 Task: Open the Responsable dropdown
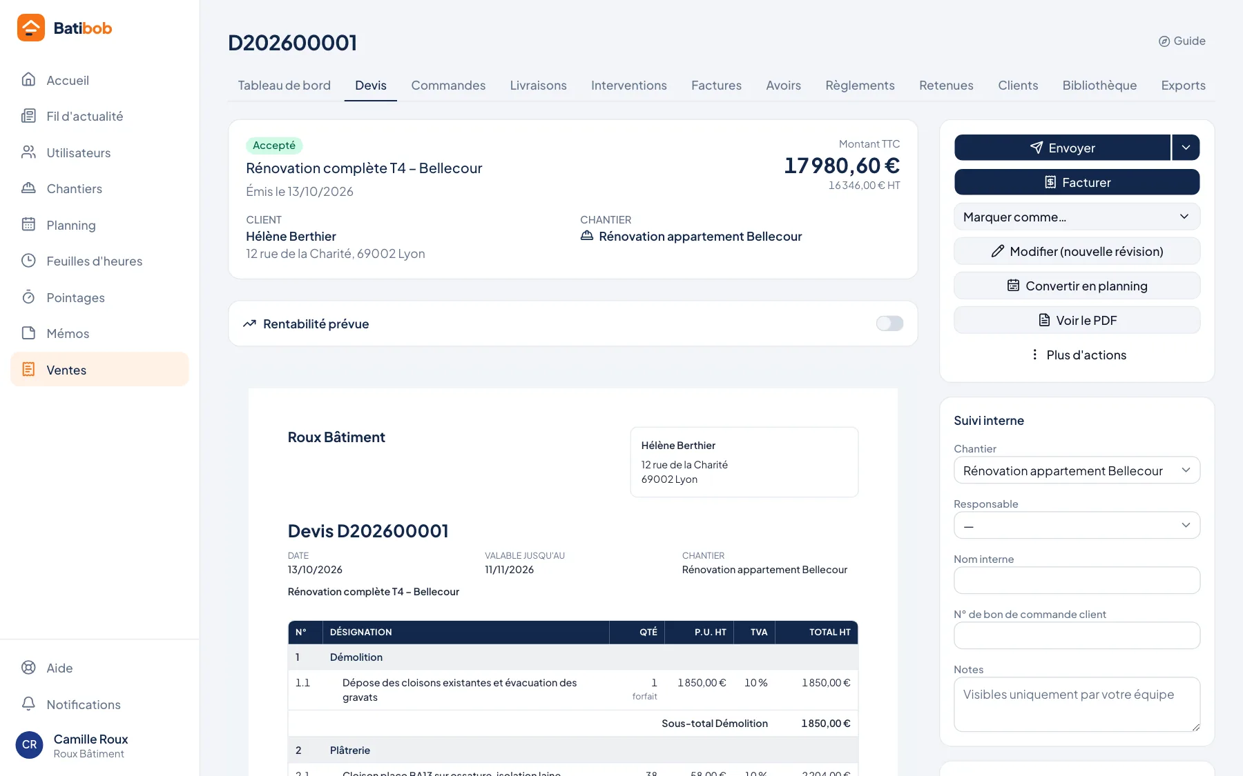coord(1077,526)
